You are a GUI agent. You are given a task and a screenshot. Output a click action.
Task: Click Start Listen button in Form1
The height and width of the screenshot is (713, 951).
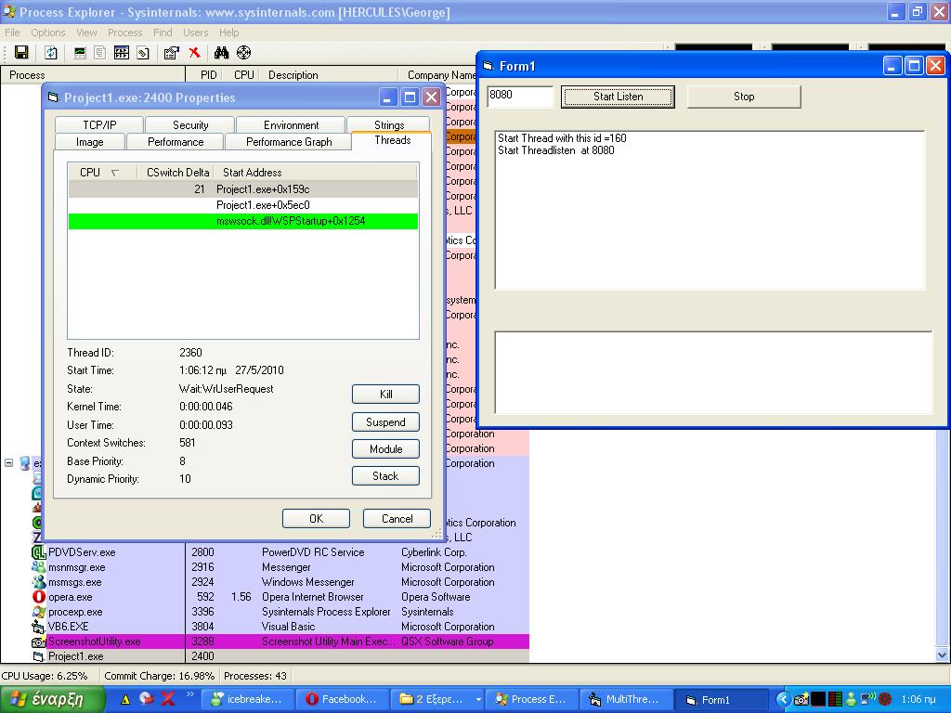(618, 97)
